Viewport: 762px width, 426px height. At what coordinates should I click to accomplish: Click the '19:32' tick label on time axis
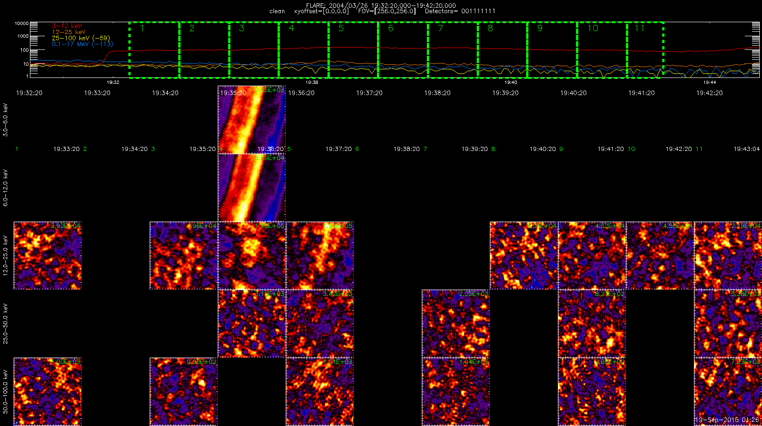[x=113, y=82]
